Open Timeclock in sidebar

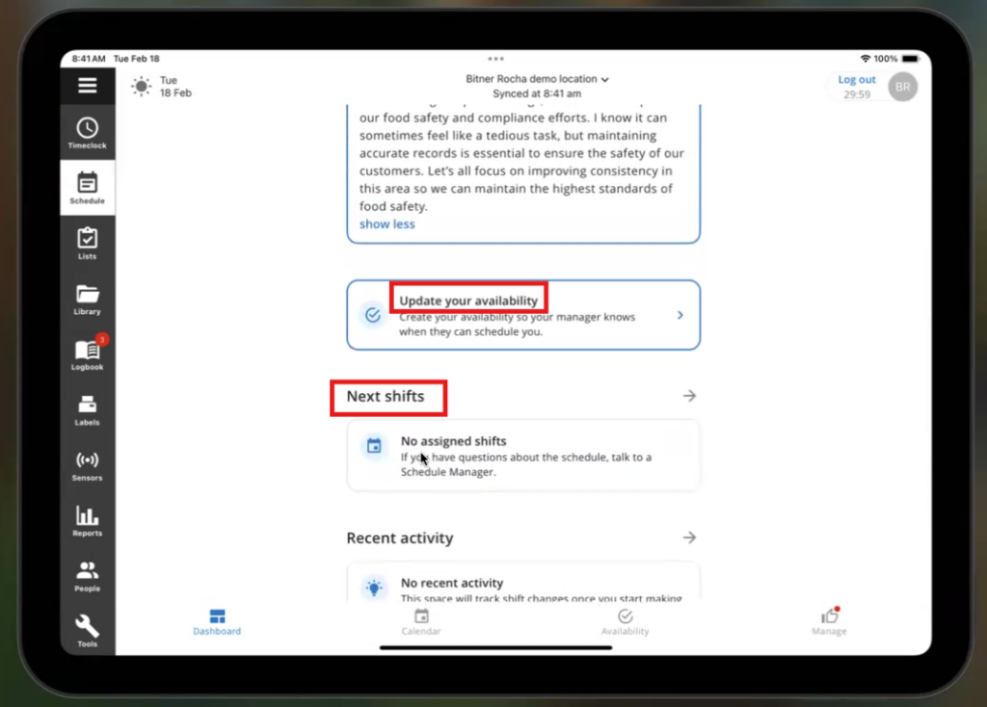coord(88,133)
